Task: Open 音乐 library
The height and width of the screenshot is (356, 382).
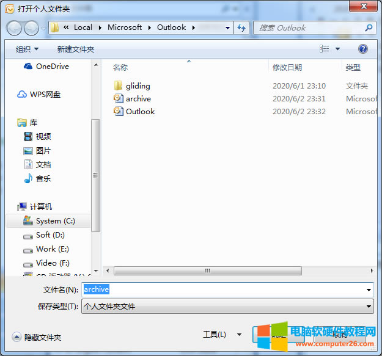Action: [x=43, y=178]
